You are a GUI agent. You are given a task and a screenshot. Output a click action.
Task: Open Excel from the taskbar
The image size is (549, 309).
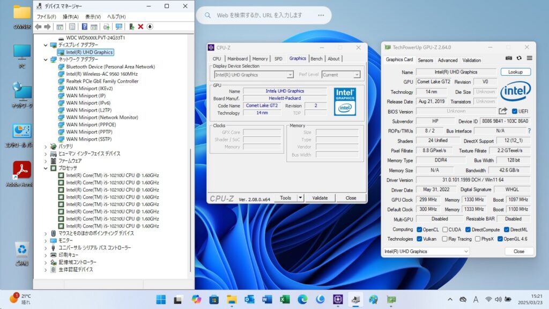pos(285,299)
